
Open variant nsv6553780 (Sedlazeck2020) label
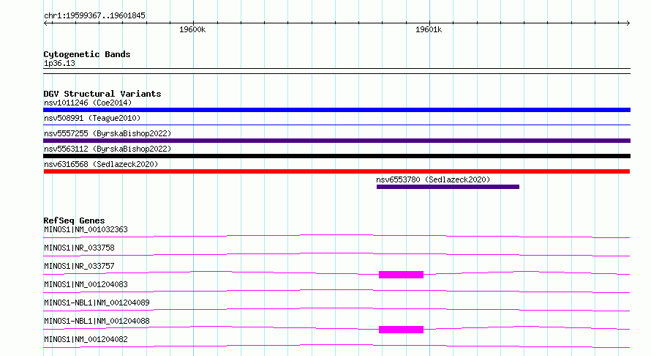(433, 179)
